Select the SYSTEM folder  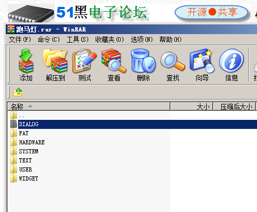tap(24, 151)
